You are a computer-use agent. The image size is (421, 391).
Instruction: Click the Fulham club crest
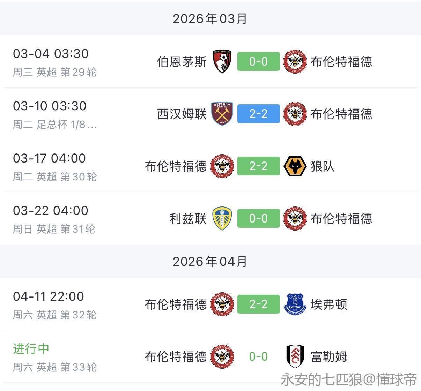pyautogui.click(x=295, y=356)
